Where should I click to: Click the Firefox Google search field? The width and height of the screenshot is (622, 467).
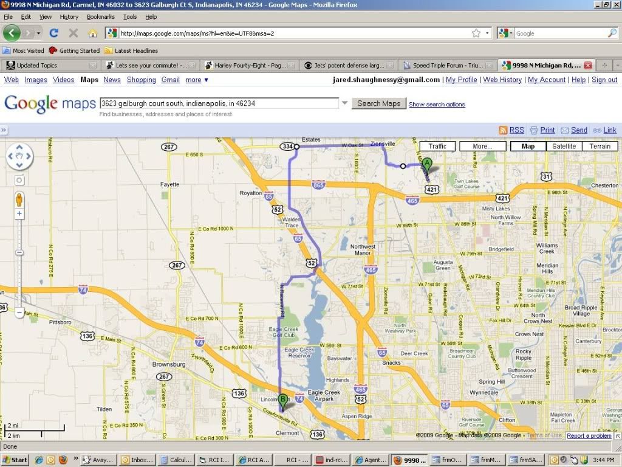coord(560,33)
